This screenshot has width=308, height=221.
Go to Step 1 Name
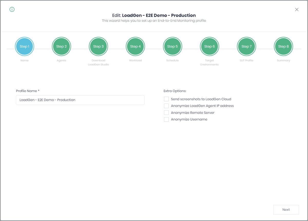pos(24,46)
